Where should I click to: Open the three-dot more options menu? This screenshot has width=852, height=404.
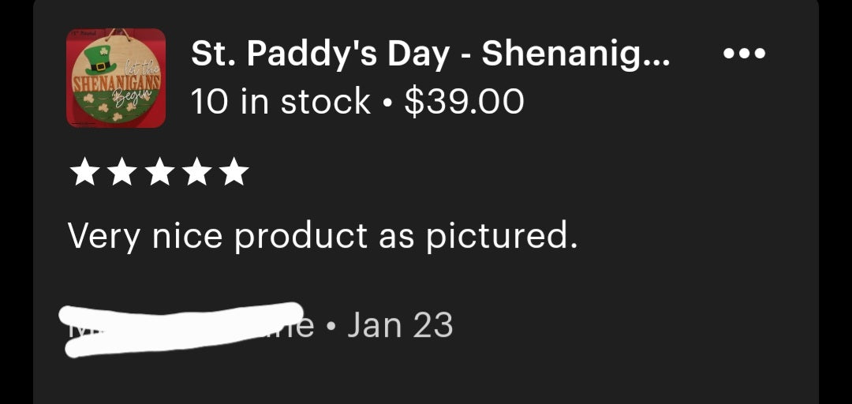tap(743, 54)
